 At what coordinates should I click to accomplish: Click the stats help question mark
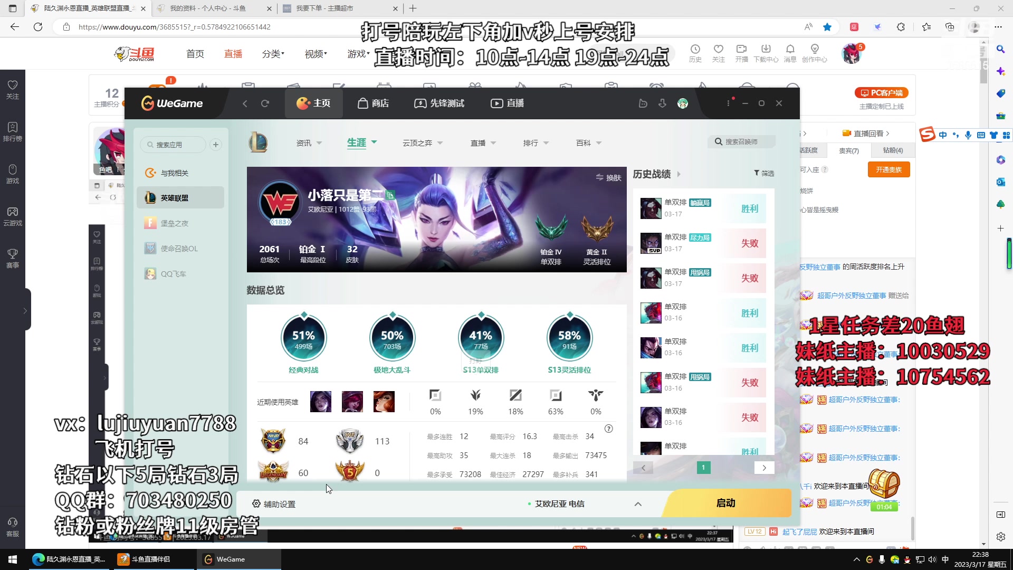[609, 429]
